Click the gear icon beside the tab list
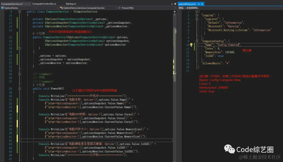The height and width of the screenshot is (162, 283). [x=175, y=4]
